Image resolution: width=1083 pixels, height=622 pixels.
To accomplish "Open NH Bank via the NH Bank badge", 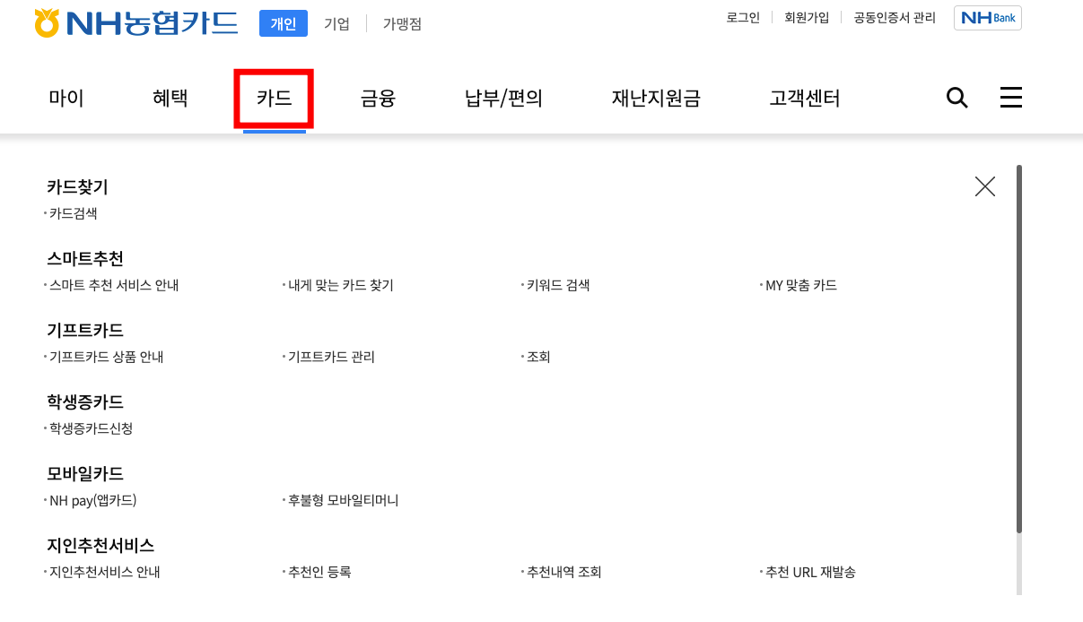I will pos(987,17).
